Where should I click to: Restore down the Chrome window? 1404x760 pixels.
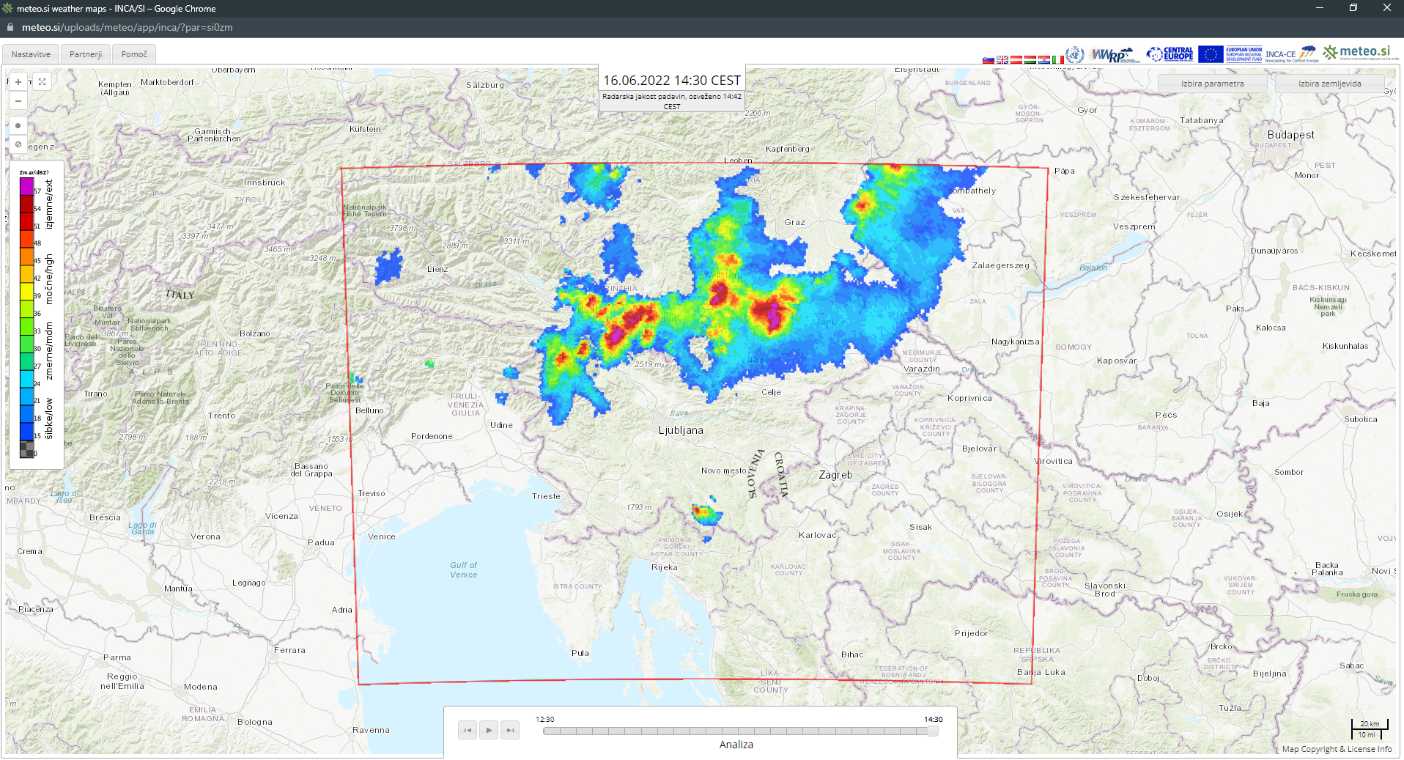pyautogui.click(x=1353, y=8)
